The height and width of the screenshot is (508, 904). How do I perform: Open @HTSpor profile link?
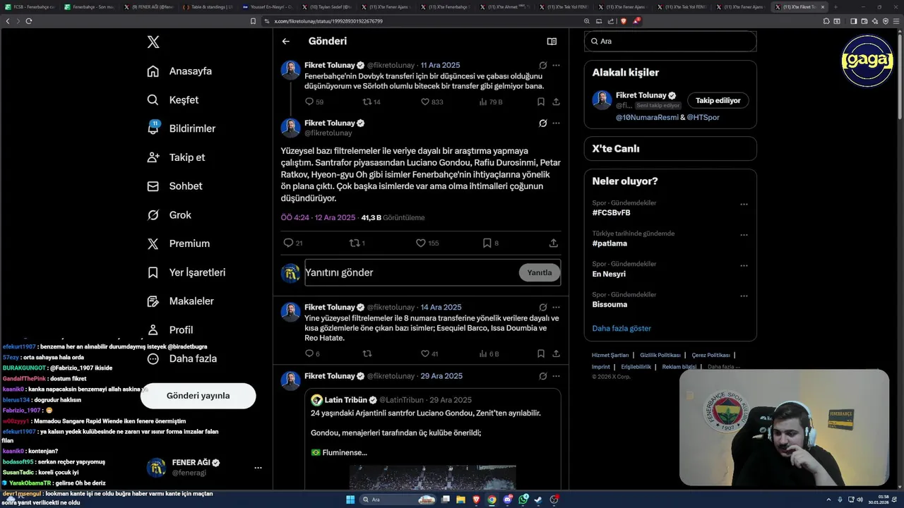(x=703, y=117)
